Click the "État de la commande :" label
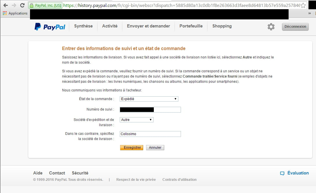Image resolution: width=316 pixels, height=193 pixels. point(97,99)
